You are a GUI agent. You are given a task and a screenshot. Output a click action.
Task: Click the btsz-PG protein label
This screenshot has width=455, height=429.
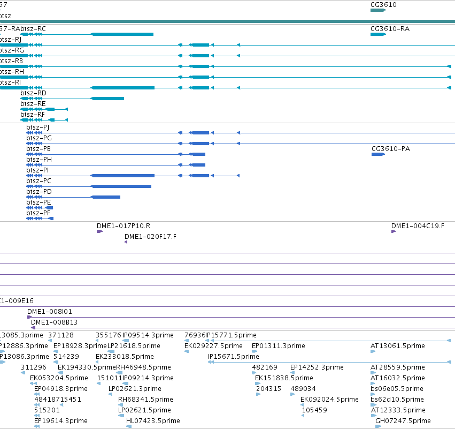[39, 138]
